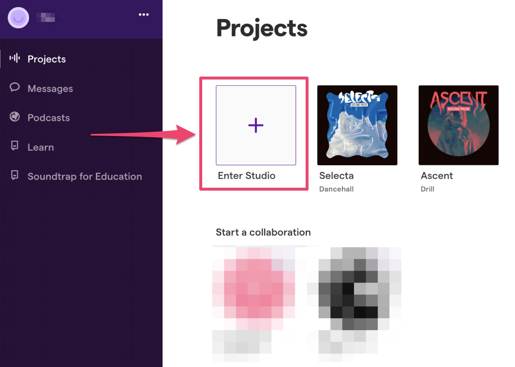Select Learn in the sidebar
Image resolution: width=515 pixels, height=367 pixels.
coord(40,147)
